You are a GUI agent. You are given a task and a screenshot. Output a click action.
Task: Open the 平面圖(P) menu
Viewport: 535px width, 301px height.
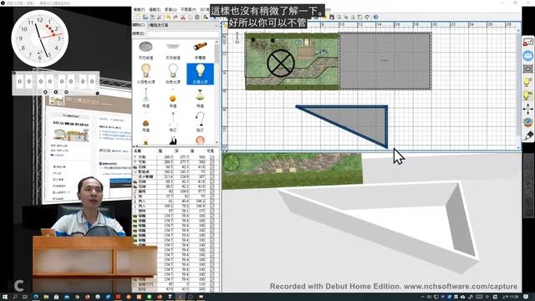[x=188, y=9]
